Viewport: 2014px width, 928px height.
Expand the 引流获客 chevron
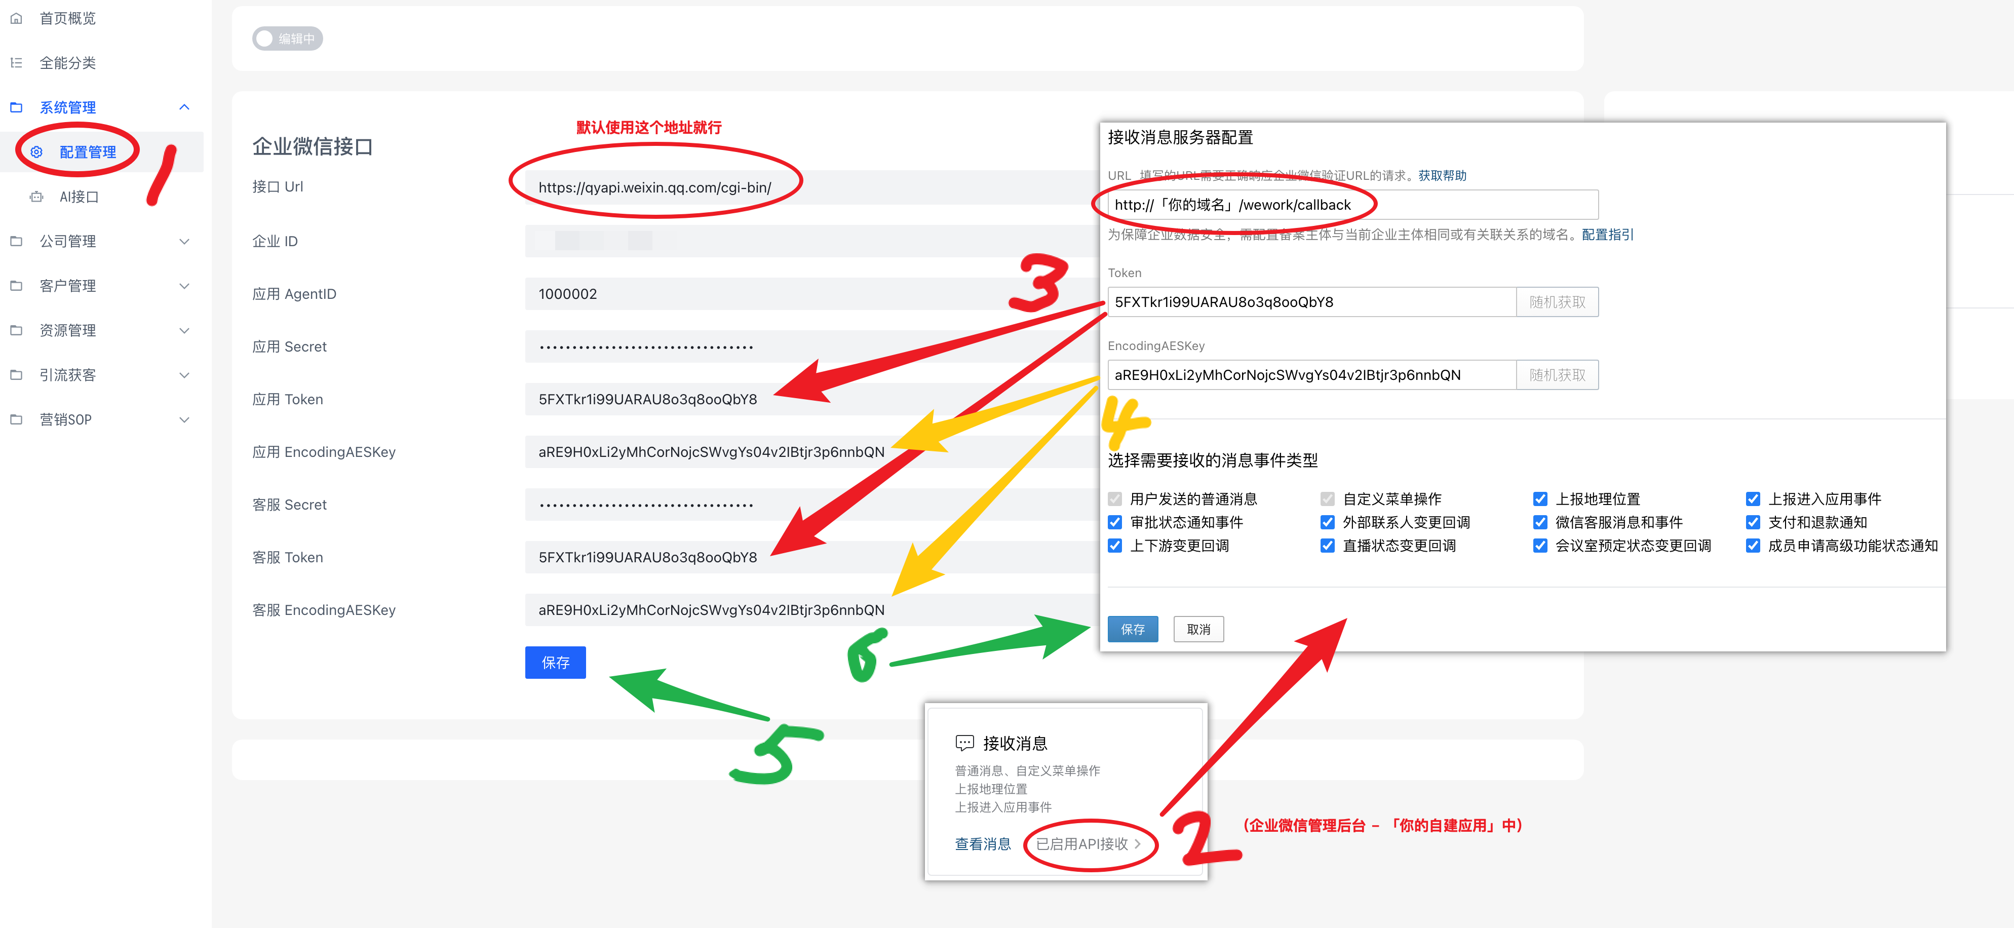184,374
